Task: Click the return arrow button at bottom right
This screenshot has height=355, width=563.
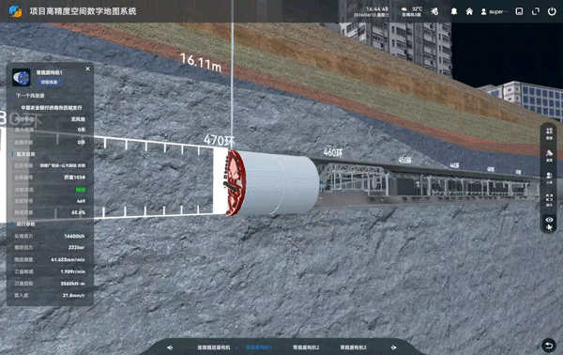Action: [x=549, y=346]
